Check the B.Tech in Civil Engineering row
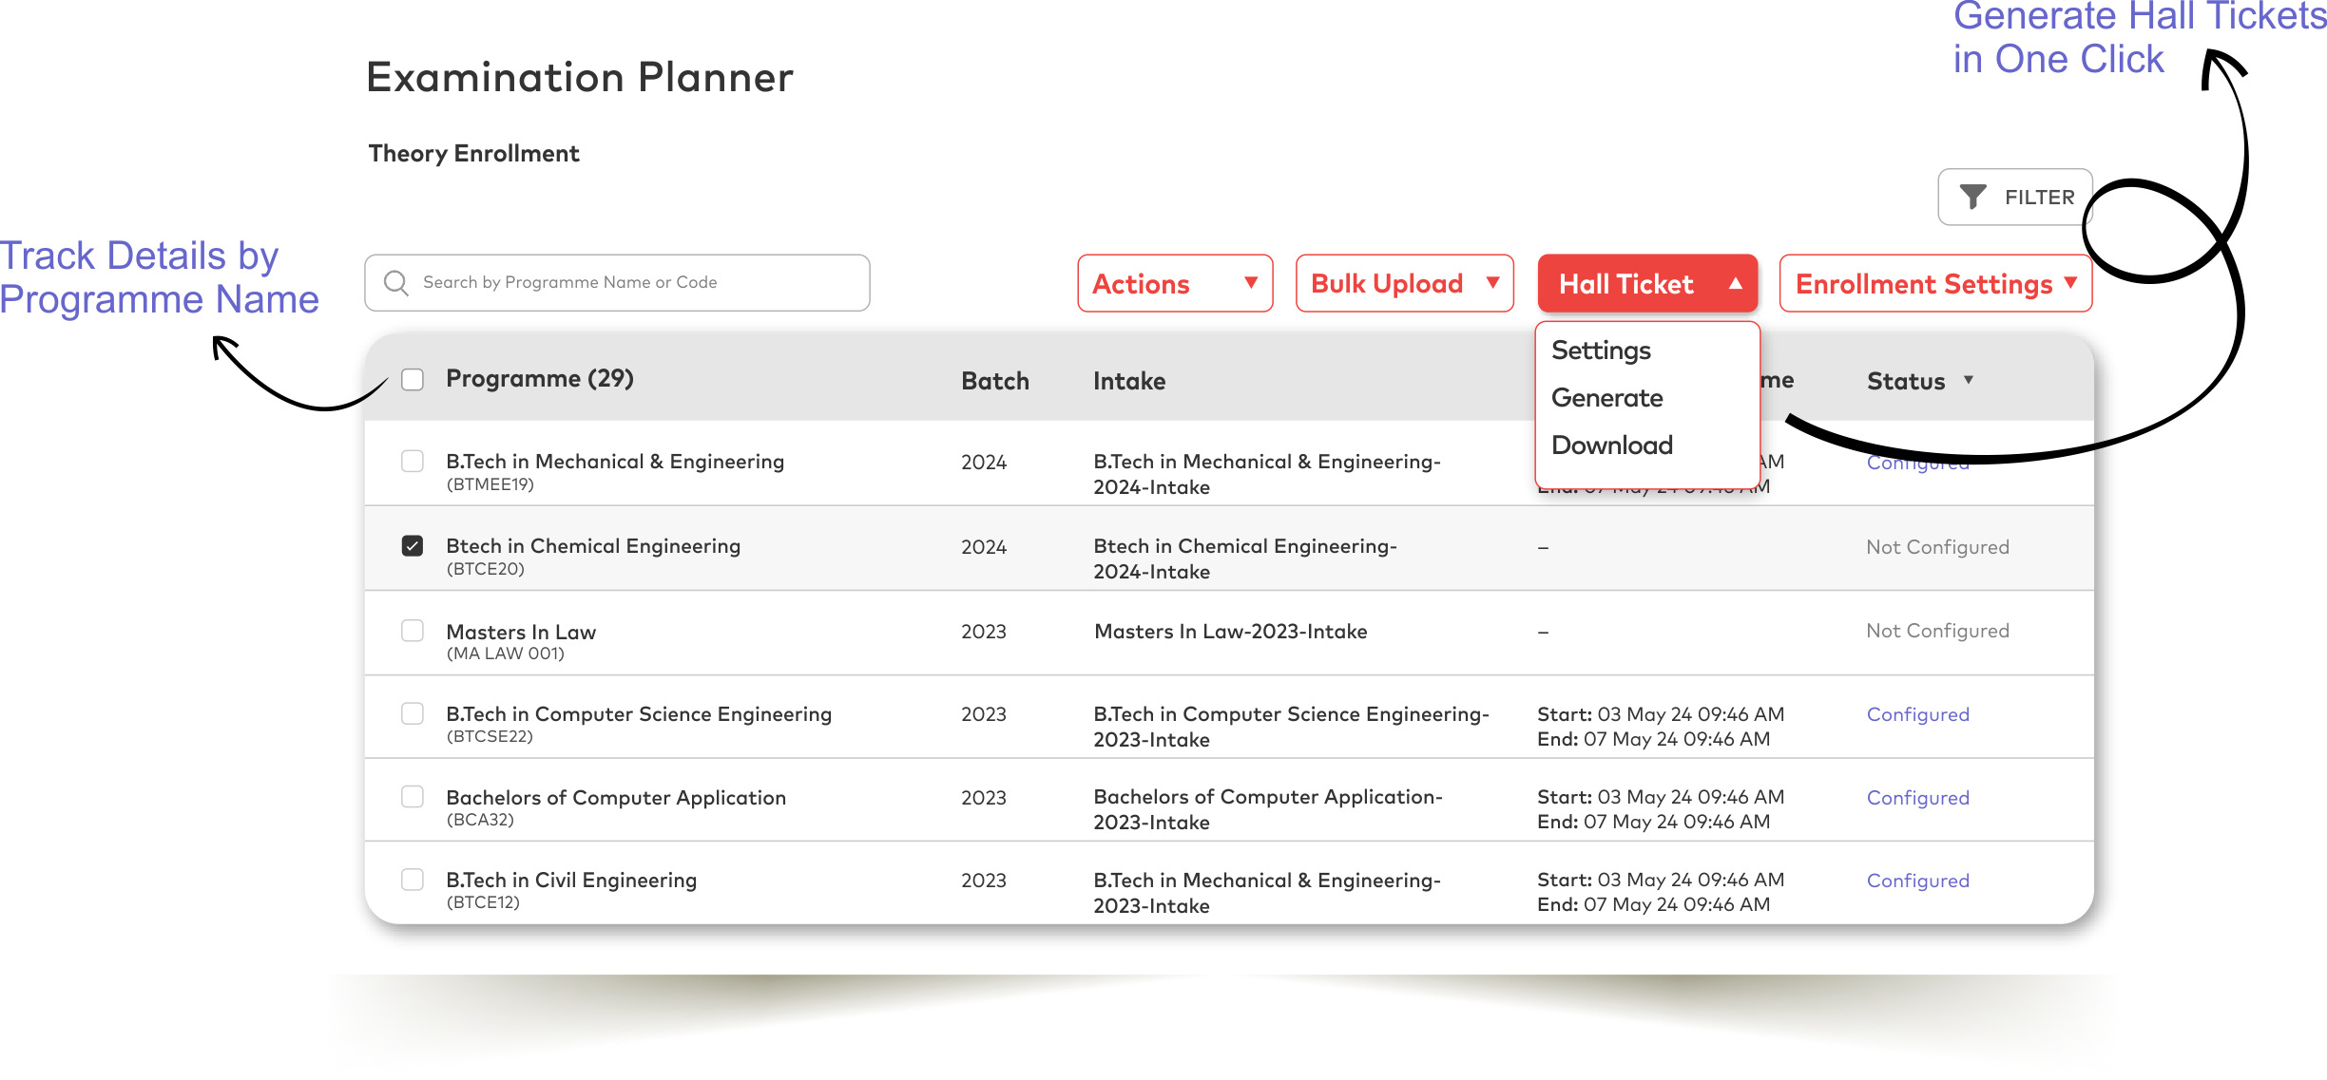 click(x=413, y=880)
